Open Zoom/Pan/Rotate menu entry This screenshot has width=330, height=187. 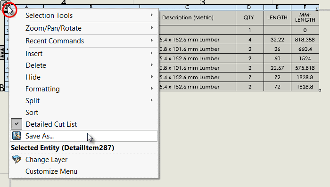[x=84, y=28]
